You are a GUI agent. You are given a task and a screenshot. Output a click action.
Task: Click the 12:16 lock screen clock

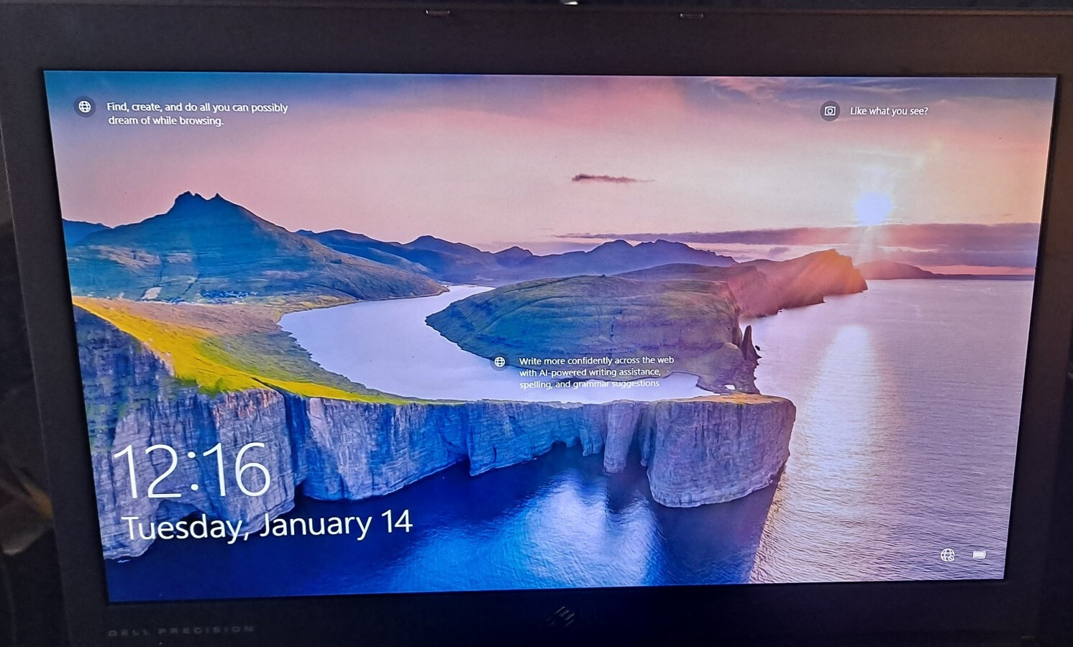(192, 471)
